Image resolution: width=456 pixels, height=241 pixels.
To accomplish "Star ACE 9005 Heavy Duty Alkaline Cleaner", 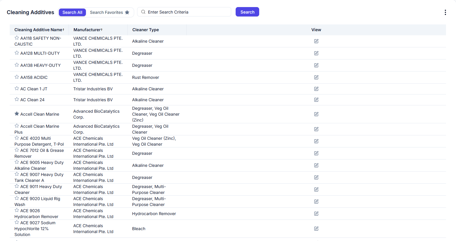I will click(17, 162).
